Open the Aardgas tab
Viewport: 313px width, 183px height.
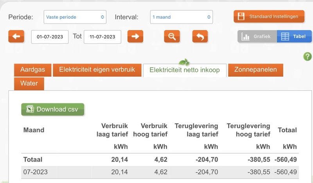pyautogui.click(x=32, y=70)
